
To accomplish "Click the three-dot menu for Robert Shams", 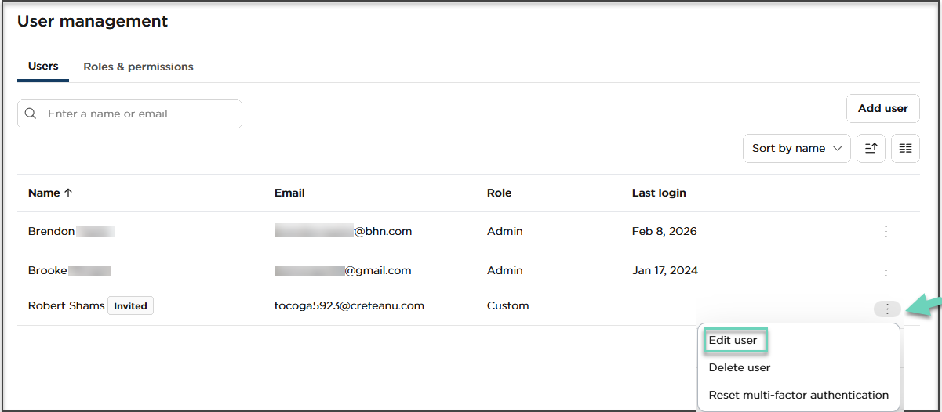I will pos(886,309).
